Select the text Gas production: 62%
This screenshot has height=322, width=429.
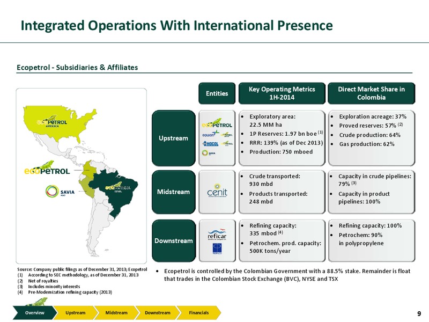coord(367,144)
